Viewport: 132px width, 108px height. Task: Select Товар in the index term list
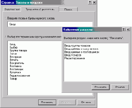click(13, 79)
